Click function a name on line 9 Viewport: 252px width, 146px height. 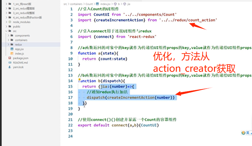tap(99, 53)
